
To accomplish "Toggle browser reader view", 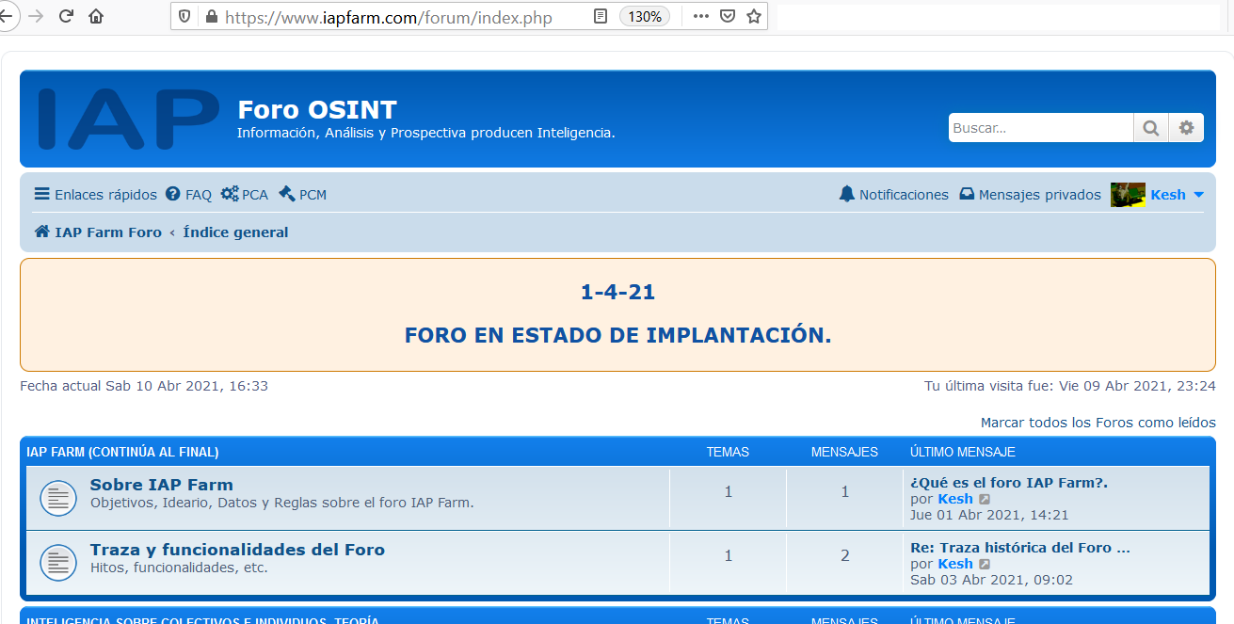I will (x=601, y=16).
